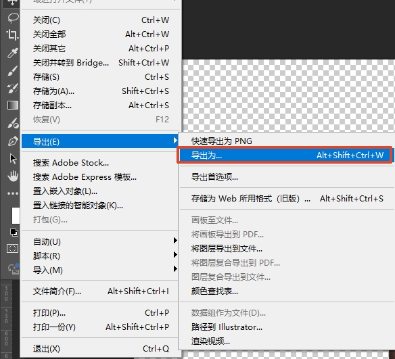The width and height of the screenshot is (395, 359).
Task: Click the greyed-out 恢复(V) item
Action: click(101, 120)
